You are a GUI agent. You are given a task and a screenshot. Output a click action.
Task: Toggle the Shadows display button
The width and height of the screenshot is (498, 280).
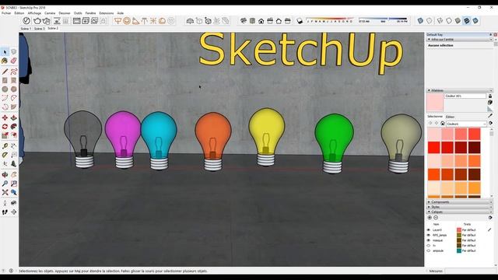300,21
